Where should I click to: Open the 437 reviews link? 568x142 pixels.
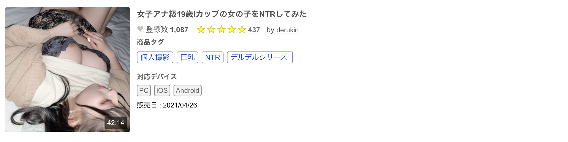pos(254,30)
